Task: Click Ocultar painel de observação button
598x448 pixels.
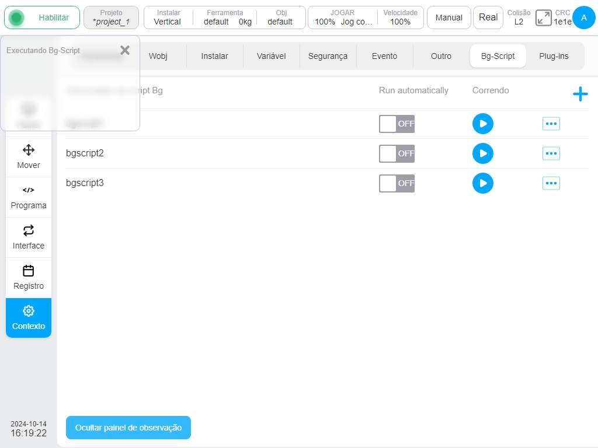Action: [128, 428]
